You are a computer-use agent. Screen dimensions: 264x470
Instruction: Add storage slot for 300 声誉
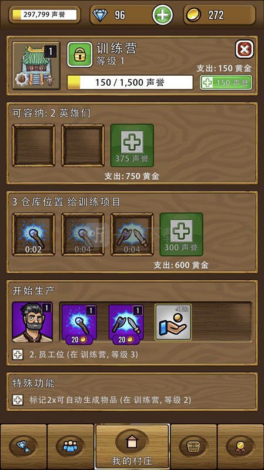181,234
